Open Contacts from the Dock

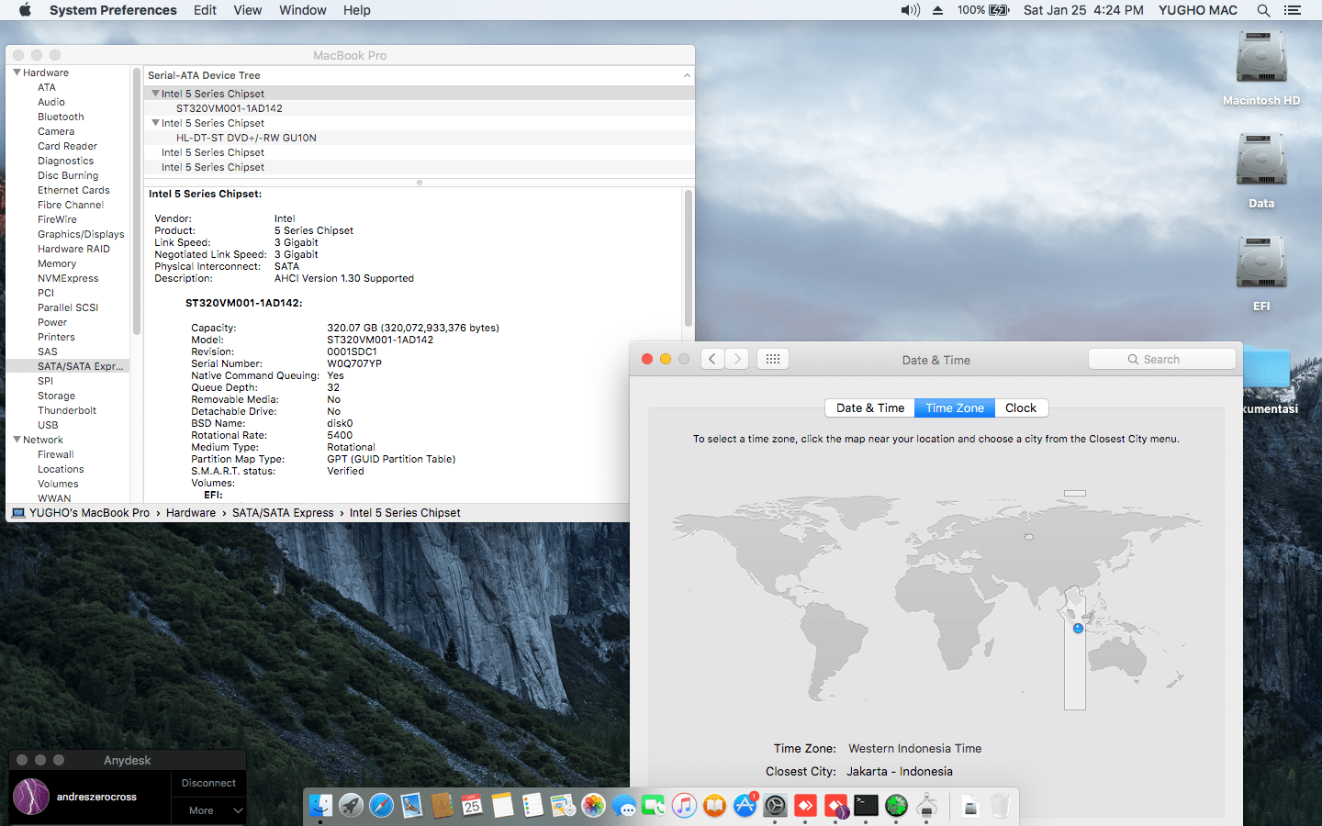point(442,806)
